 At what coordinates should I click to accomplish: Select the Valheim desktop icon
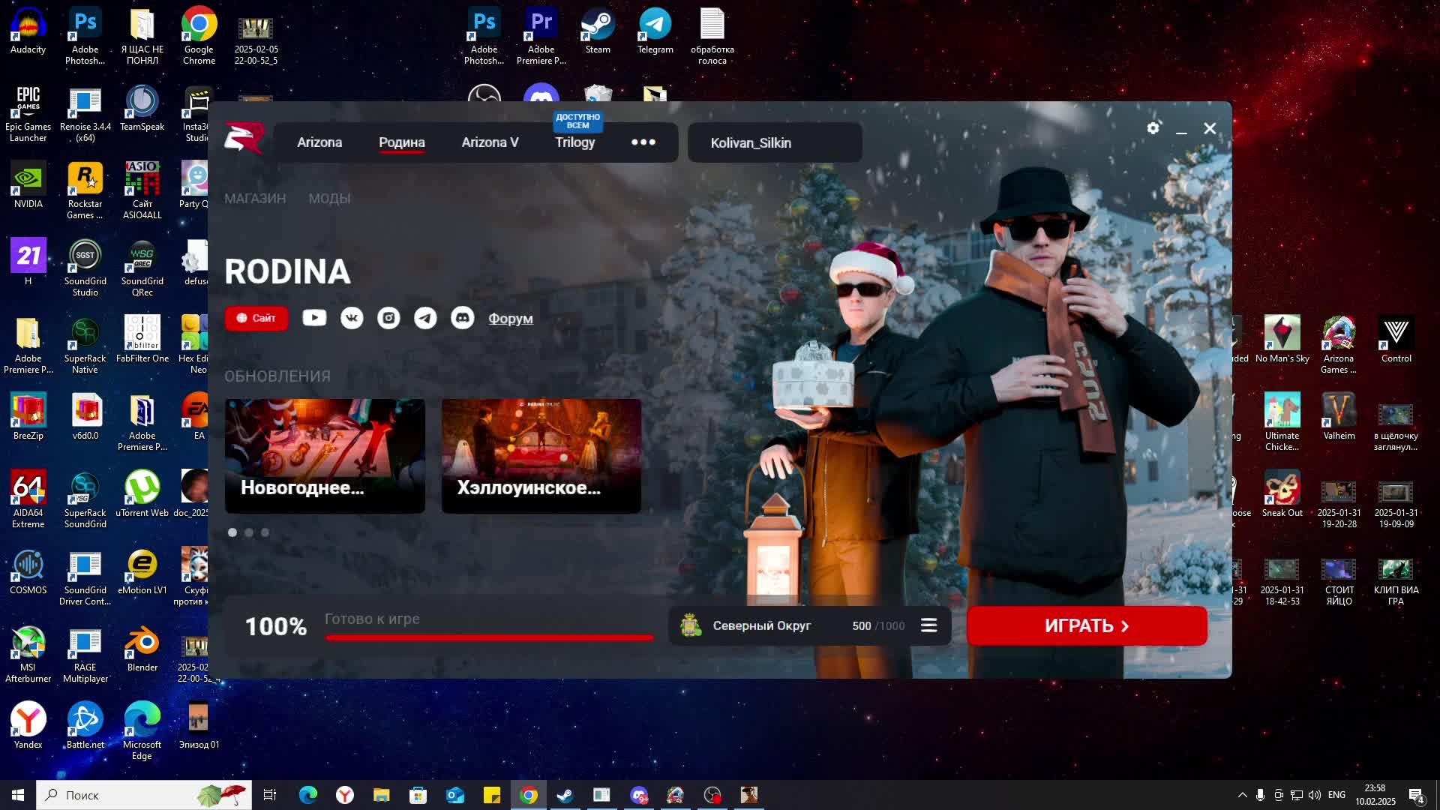pyautogui.click(x=1339, y=417)
